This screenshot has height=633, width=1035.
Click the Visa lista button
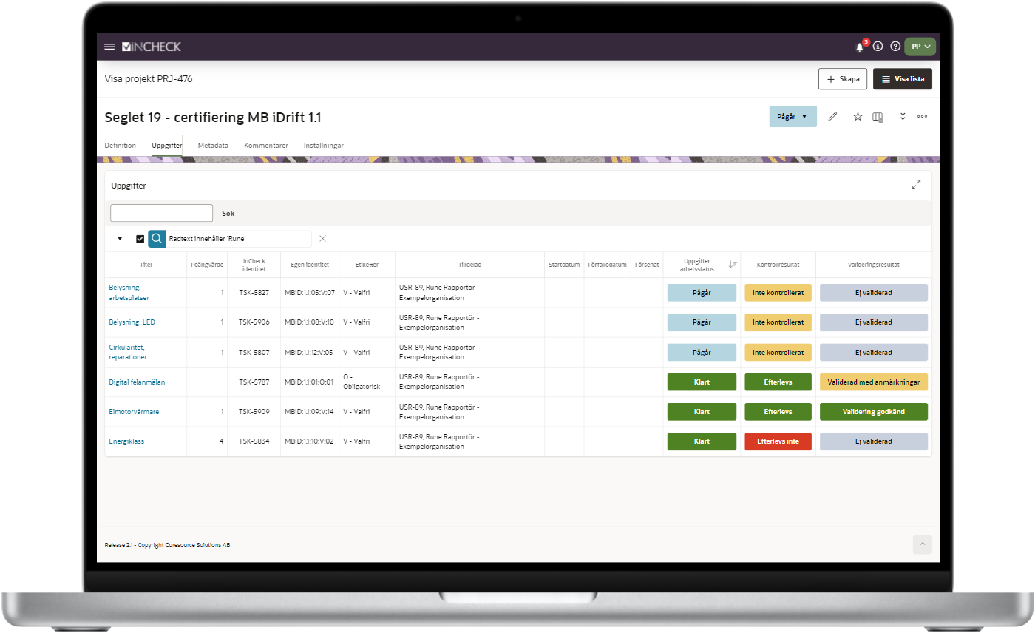tap(903, 78)
